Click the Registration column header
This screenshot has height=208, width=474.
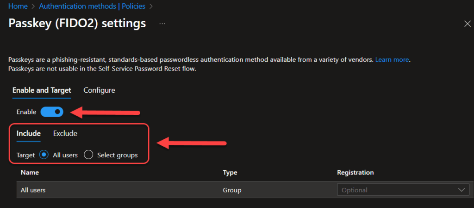(x=355, y=172)
